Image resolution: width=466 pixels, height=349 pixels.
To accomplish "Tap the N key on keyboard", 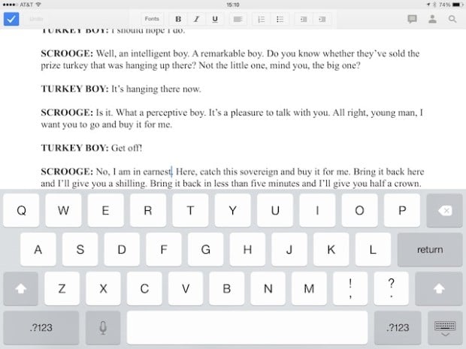I will point(268,288).
